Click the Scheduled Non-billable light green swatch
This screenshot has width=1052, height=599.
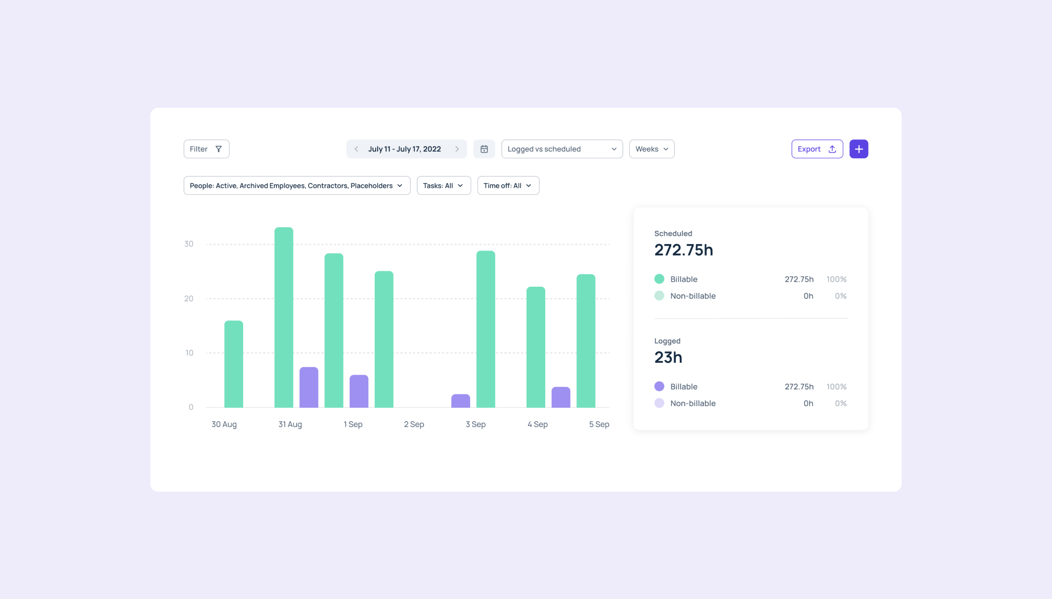[x=659, y=296]
